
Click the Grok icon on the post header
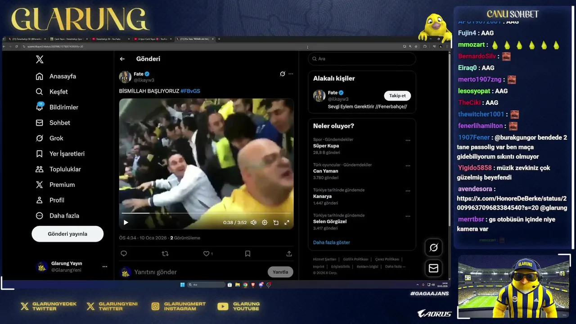[283, 74]
